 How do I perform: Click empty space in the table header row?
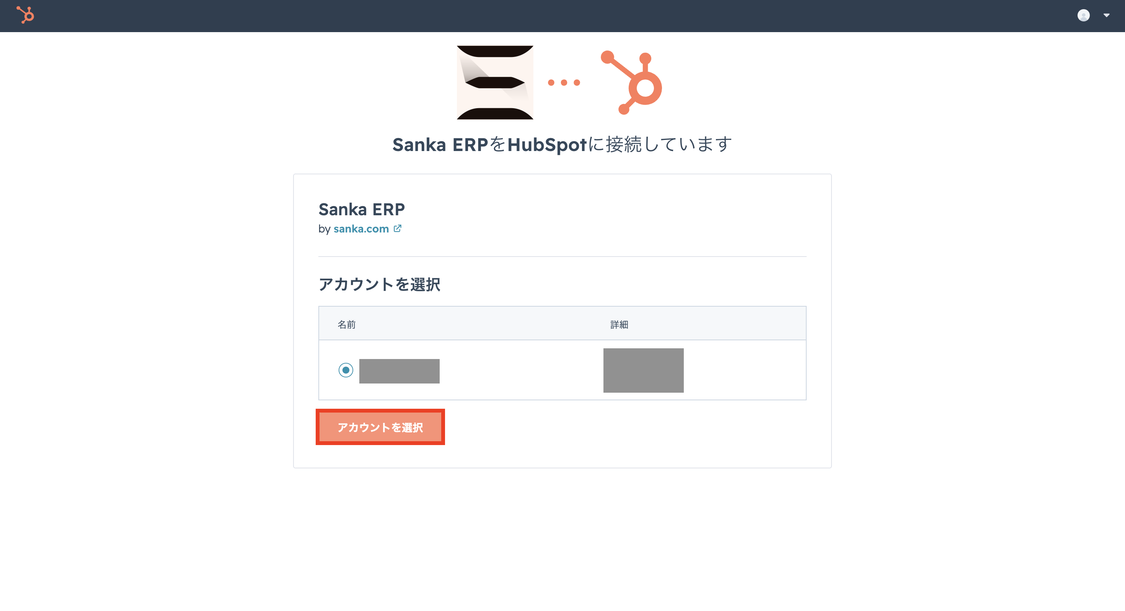[x=480, y=324]
